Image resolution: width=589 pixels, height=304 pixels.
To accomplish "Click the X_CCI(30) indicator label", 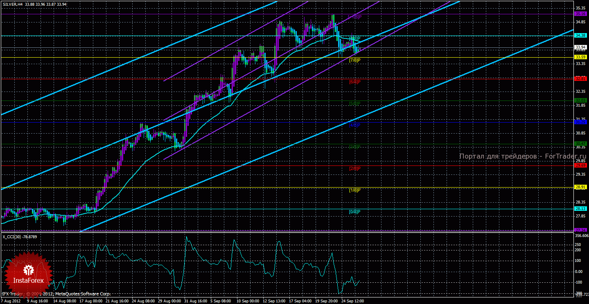I will (14, 236).
